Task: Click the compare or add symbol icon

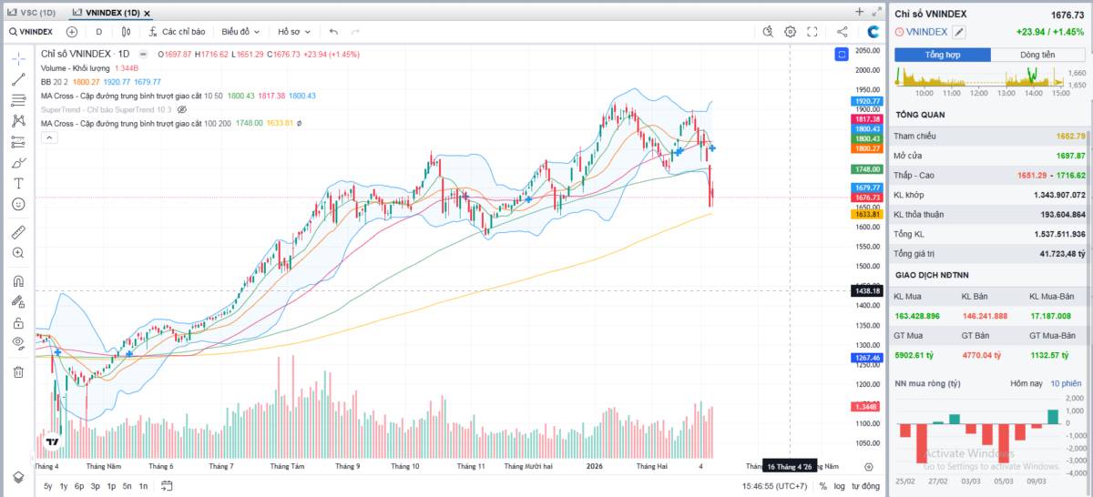Action: click(72, 31)
